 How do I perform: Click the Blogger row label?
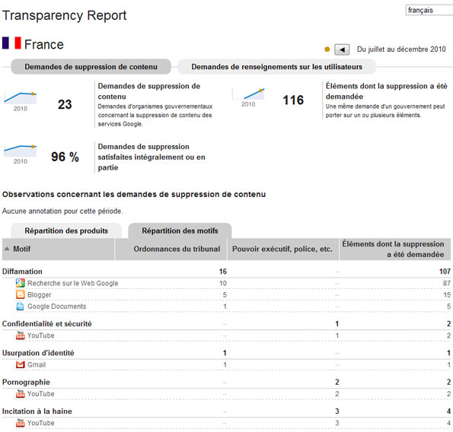[40, 294]
